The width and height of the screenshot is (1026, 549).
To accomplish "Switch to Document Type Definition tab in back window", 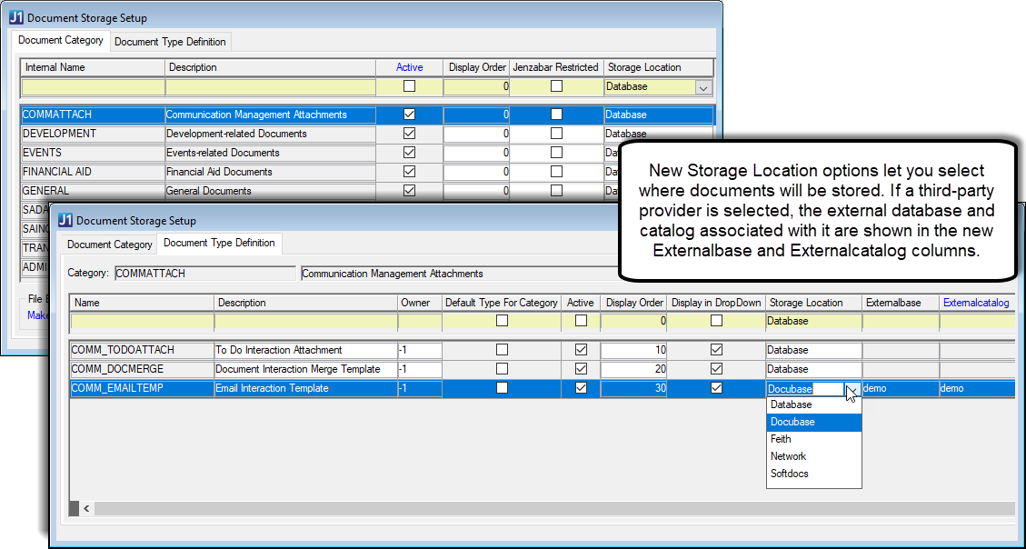I will pos(169,42).
